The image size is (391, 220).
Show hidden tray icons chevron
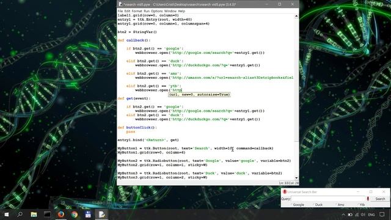[343, 215]
